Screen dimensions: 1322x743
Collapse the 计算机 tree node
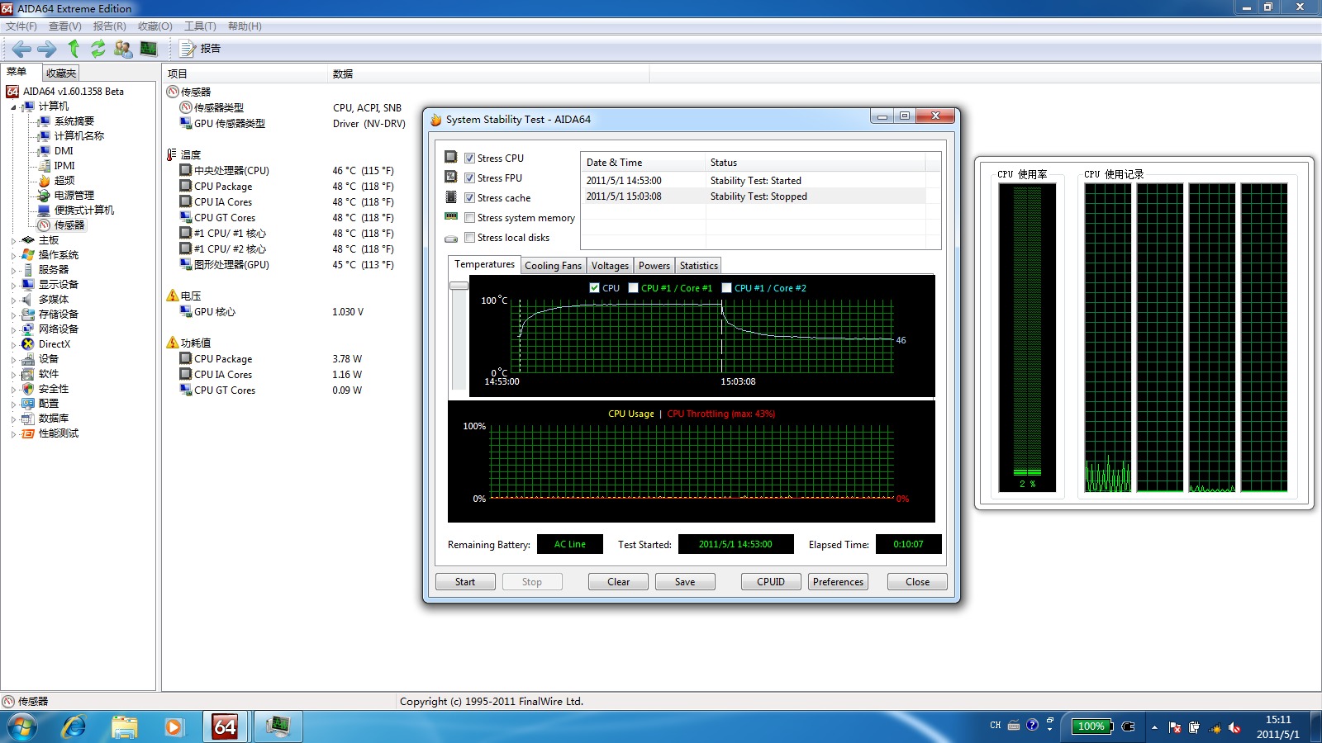pos(13,107)
